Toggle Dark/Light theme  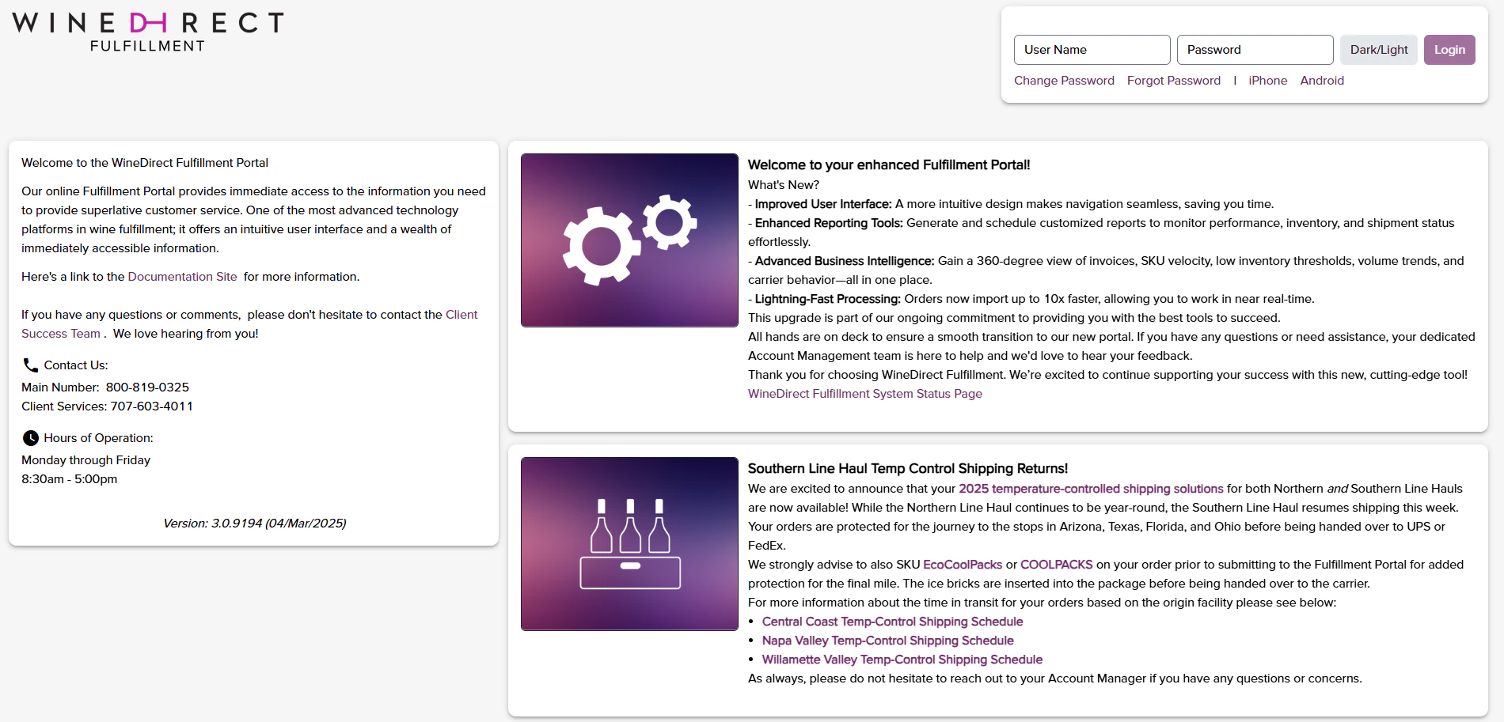(1378, 50)
